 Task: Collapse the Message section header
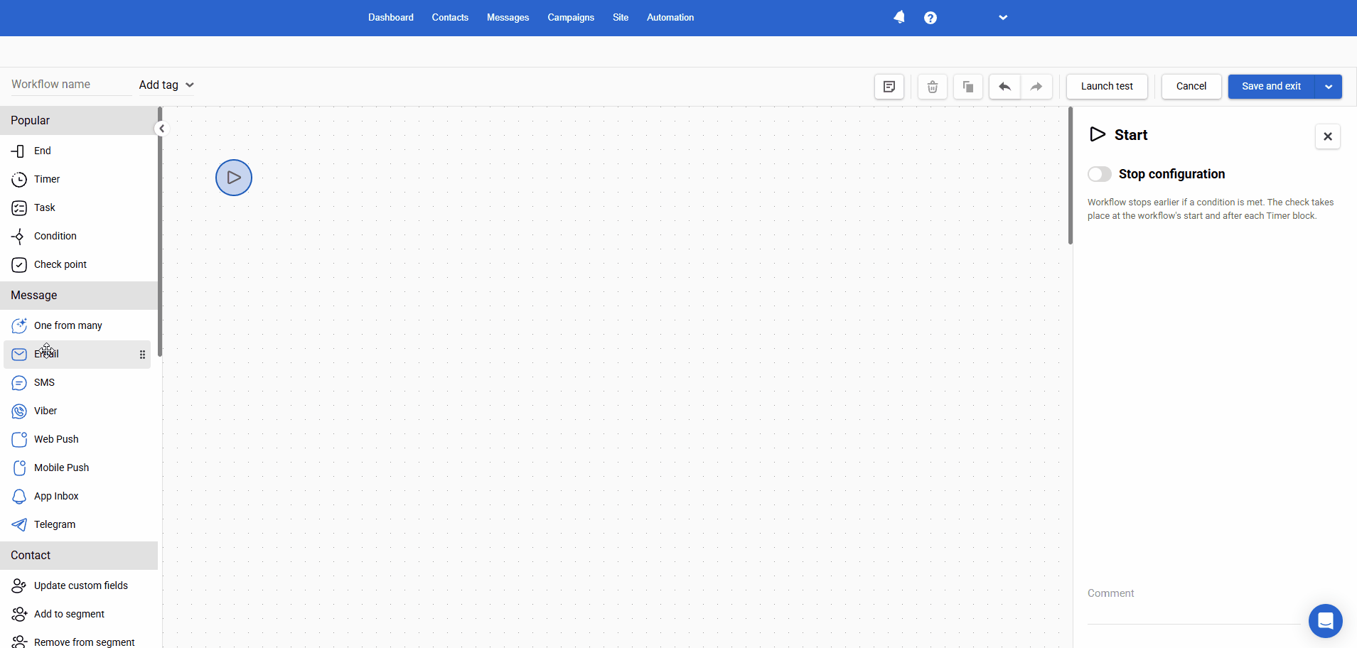click(79, 296)
